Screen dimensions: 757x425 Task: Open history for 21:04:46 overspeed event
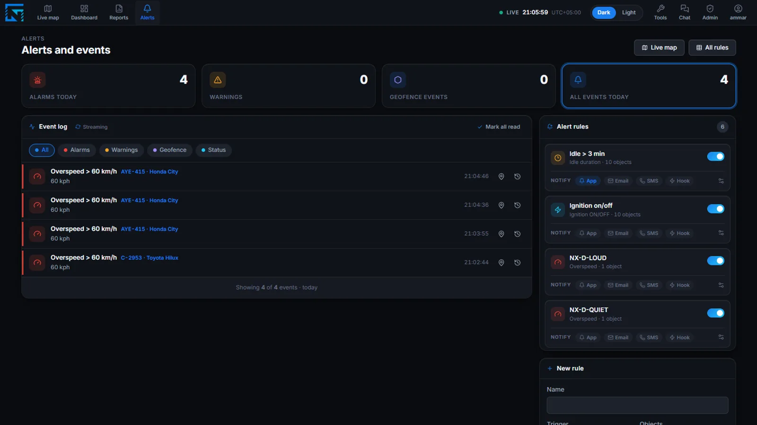[517, 177]
